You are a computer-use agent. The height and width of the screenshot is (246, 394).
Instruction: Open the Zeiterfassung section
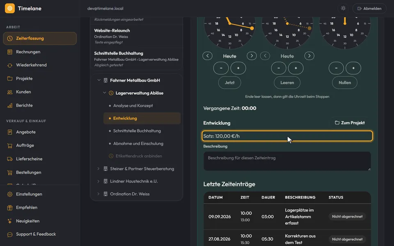pos(40,39)
